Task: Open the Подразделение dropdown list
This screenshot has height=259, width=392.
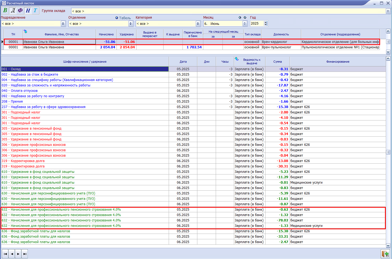Action: pyautogui.click(x=63, y=24)
